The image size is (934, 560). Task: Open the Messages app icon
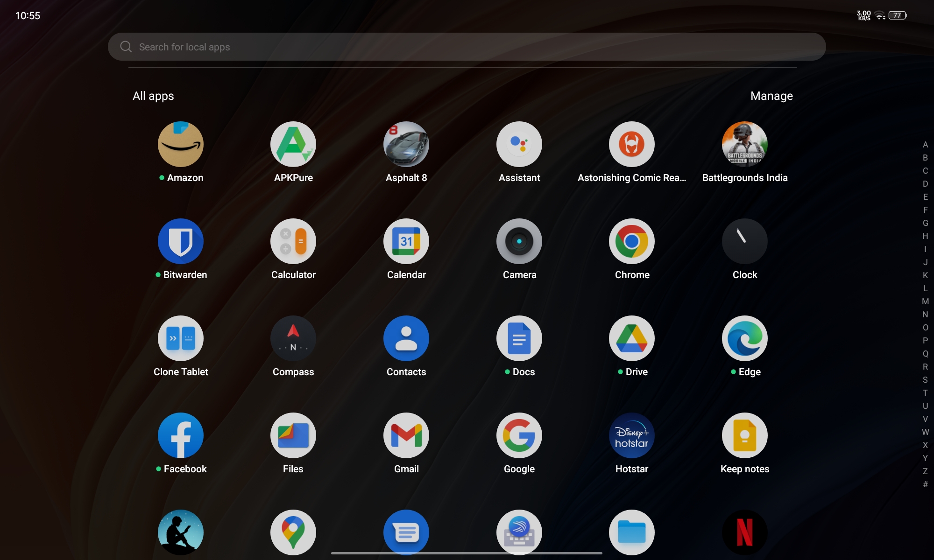[406, 532]
